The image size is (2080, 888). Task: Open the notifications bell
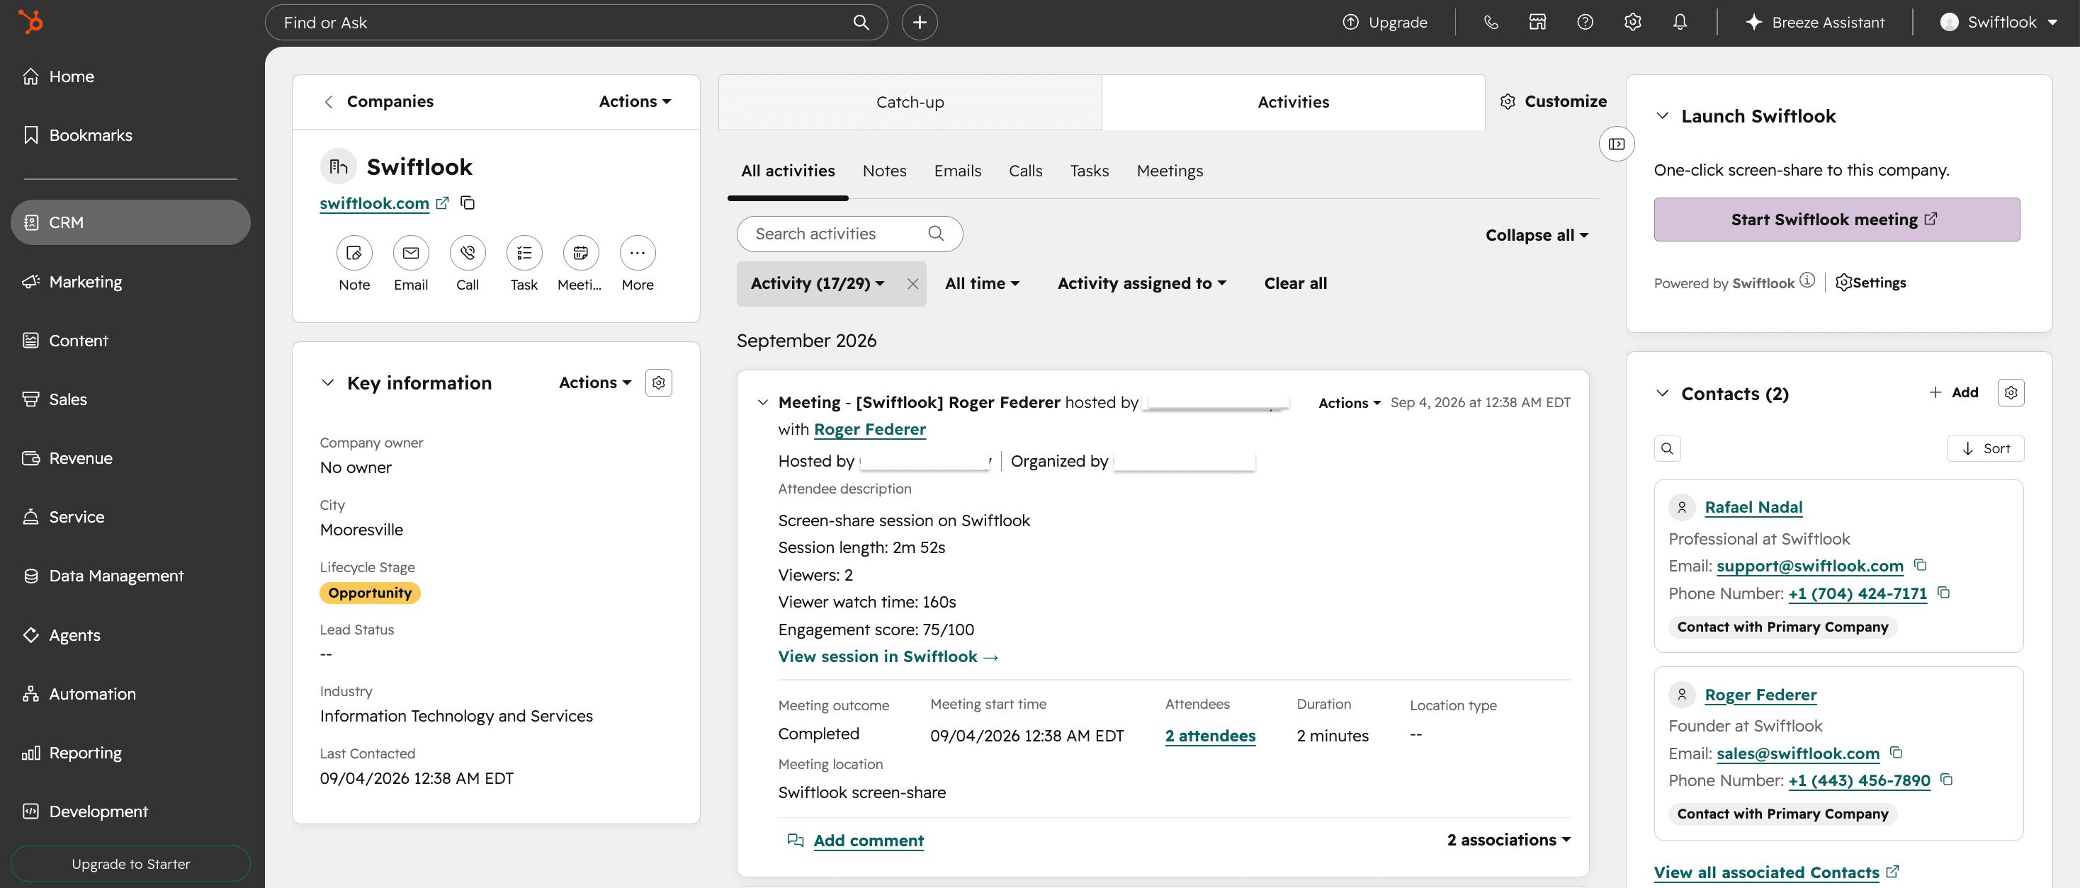click(1680, 23)
